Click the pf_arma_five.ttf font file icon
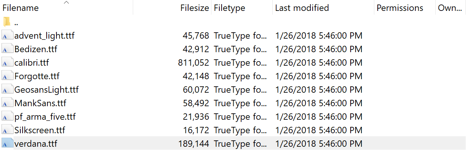468x161 pixels. [7, 117]
